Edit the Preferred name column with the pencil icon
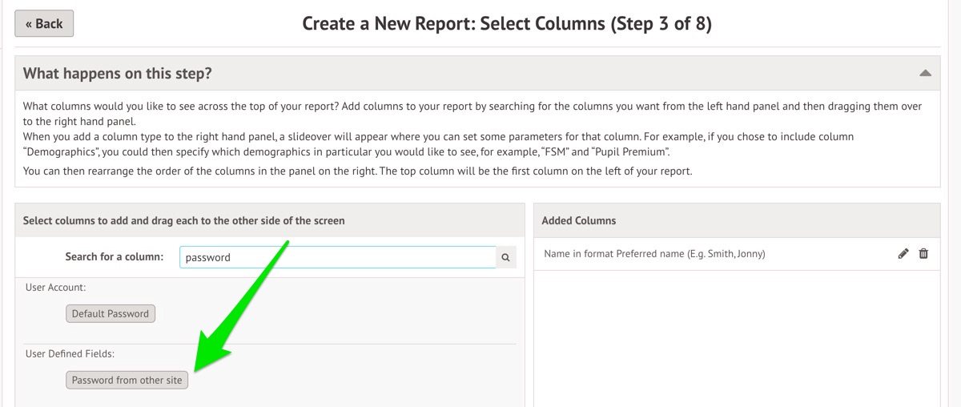 point(903,254)
